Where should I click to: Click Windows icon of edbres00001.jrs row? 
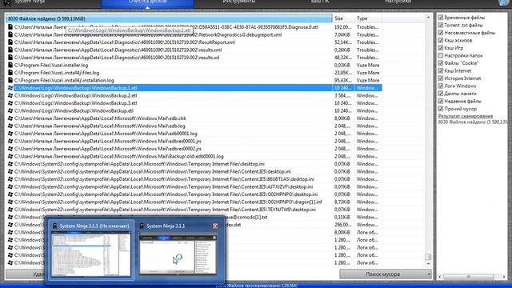[10, 141]
